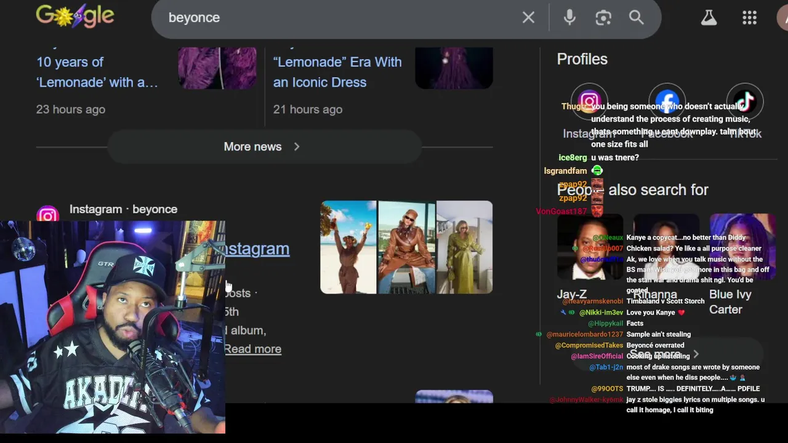
Task: Click the chat username @CompromisedTakes
Action: pyautogui.click(x=589, y=345)
